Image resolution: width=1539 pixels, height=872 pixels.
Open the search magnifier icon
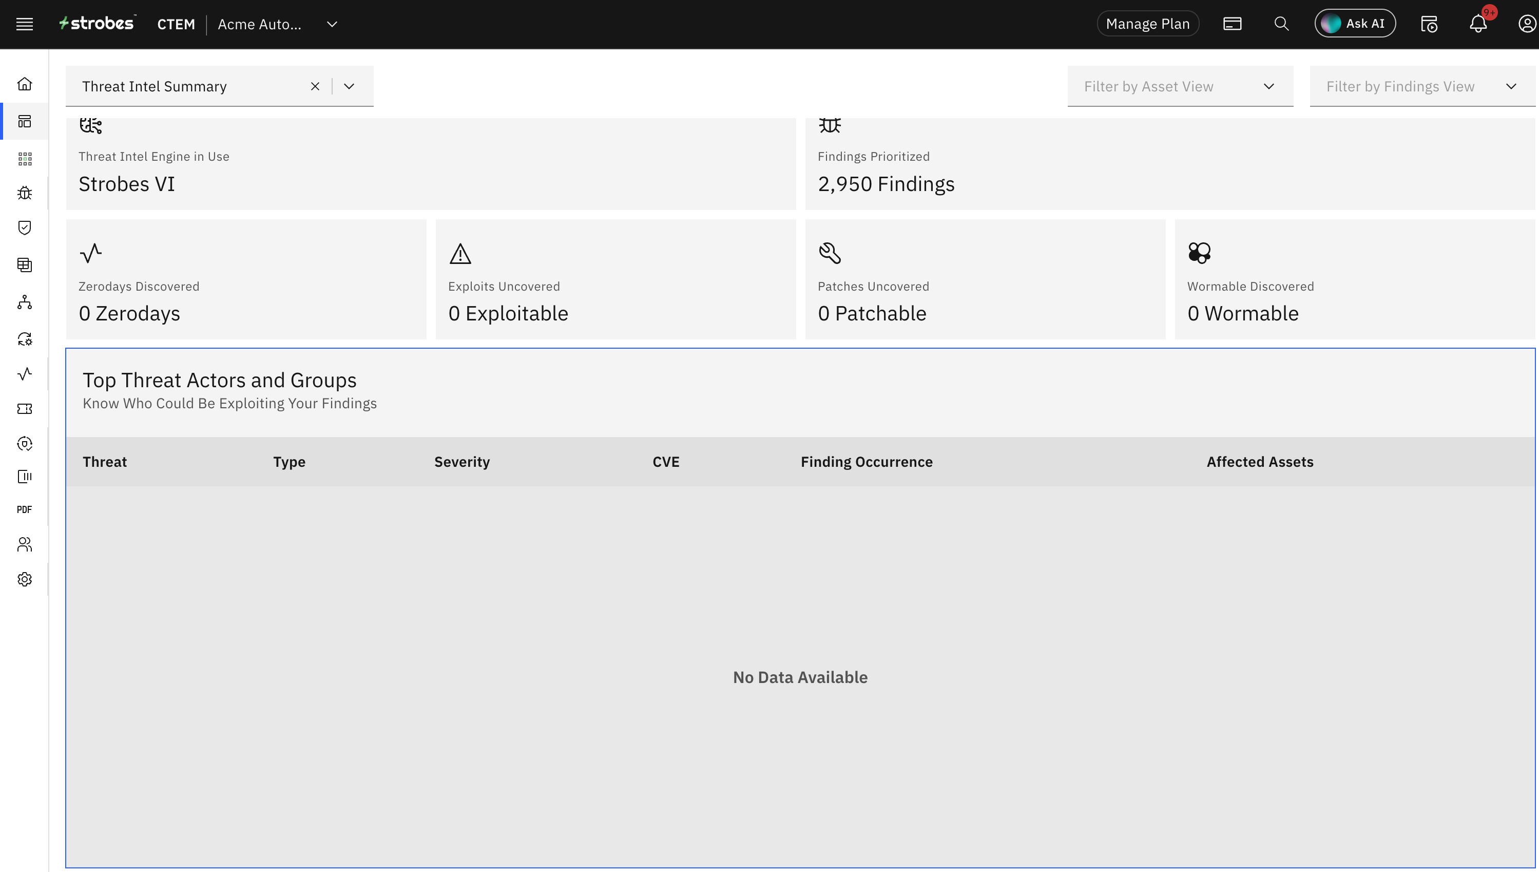pyautogui.click(x=1281, y=24)
